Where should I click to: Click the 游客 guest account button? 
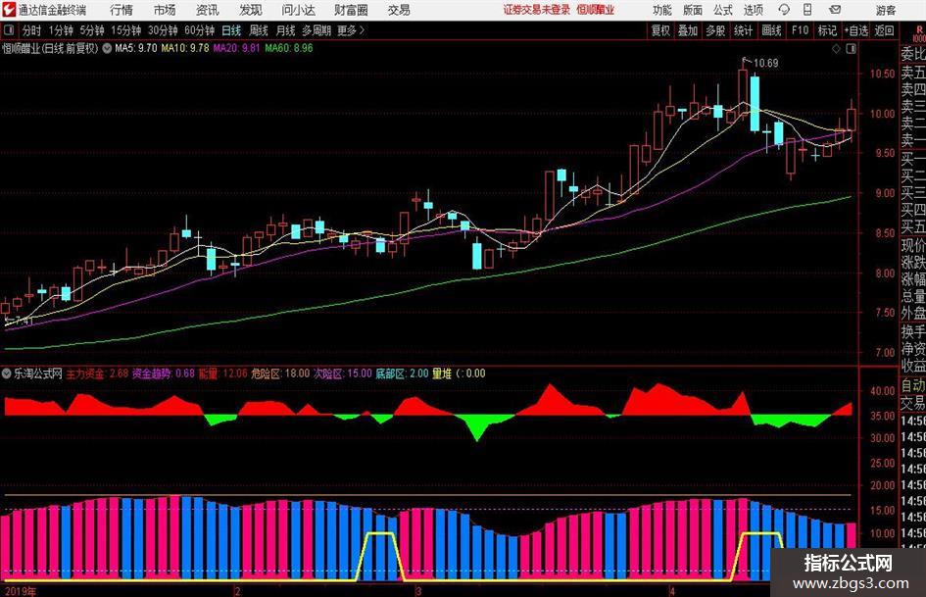tap(886, 10)
